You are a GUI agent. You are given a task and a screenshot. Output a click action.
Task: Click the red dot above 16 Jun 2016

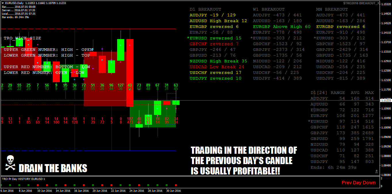(83, 185)
